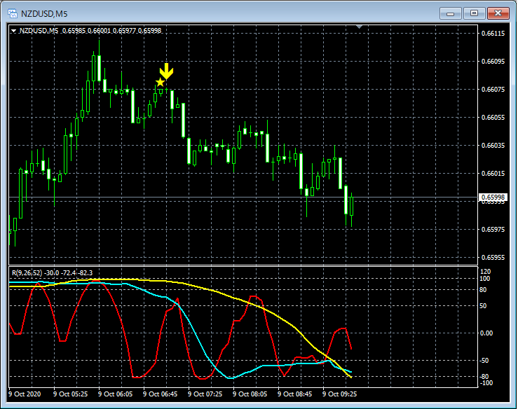Click the 0.65955 price scale label

493,258
